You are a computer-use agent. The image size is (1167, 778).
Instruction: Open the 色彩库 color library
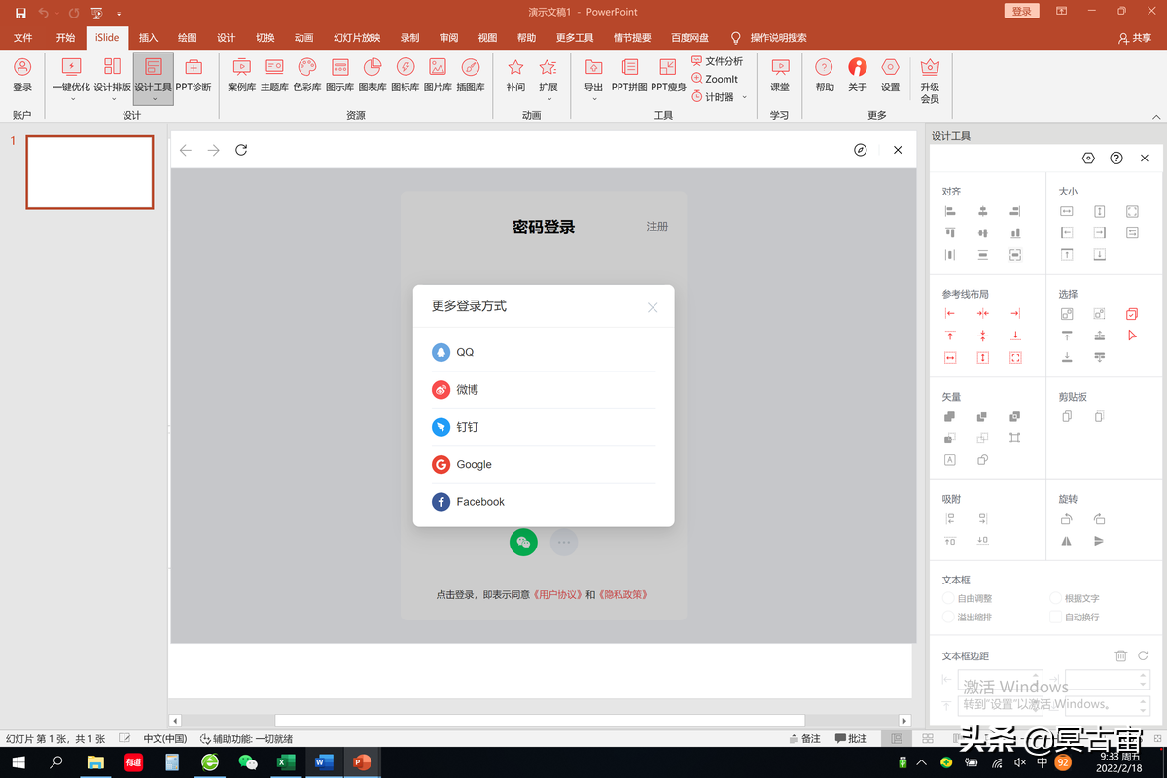[307, 74]
